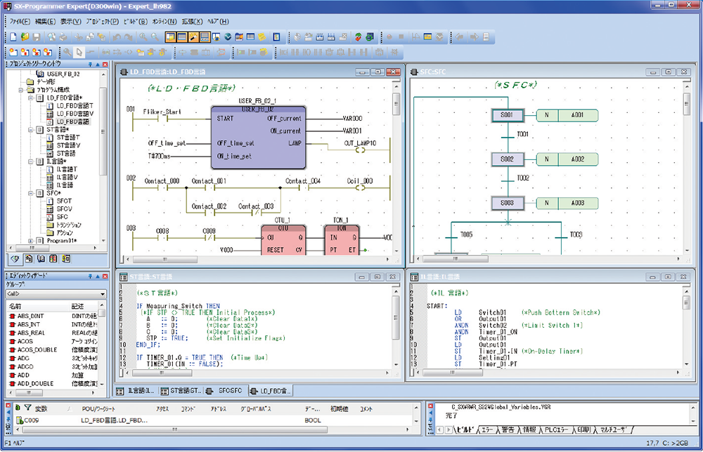The image size is (703, 452).
Task: Collapse the プログラム構成 folder node
Action: tap(20, 90)
